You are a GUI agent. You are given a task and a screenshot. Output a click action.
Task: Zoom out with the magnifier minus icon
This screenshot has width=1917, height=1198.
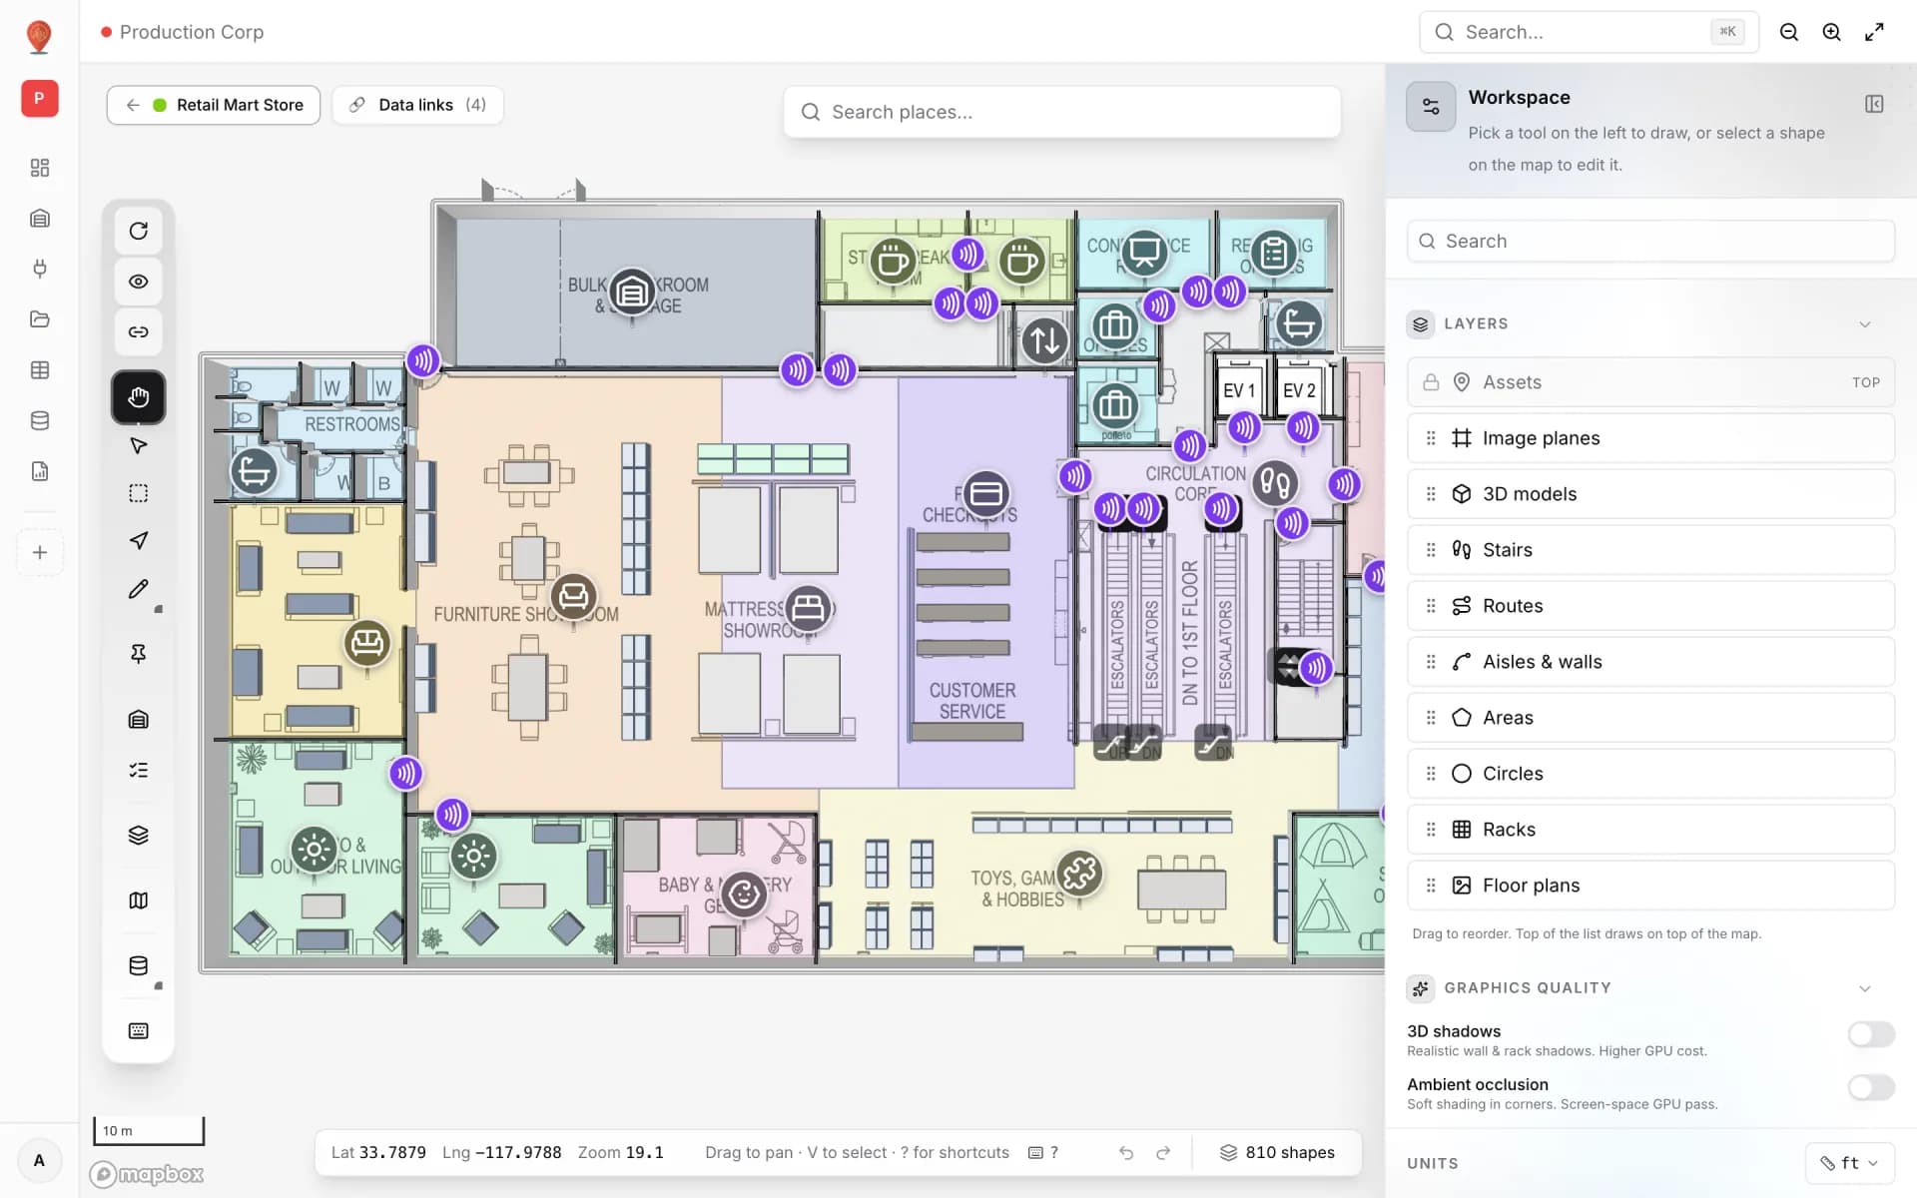coord(1789,32)
